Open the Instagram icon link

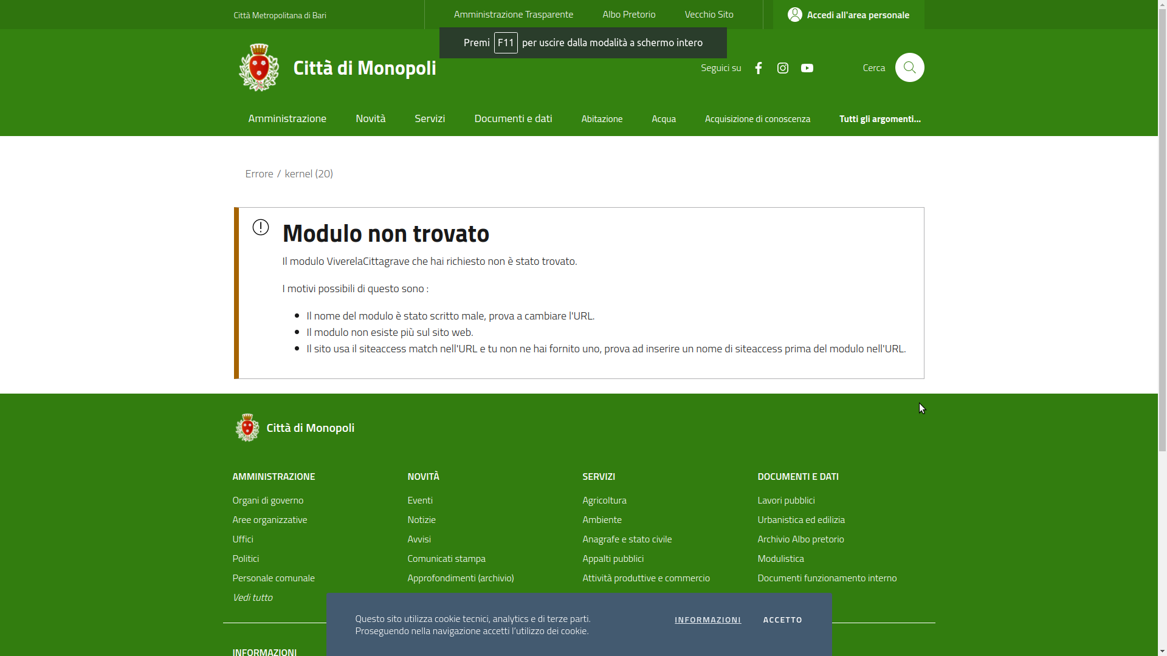point(782,68)
